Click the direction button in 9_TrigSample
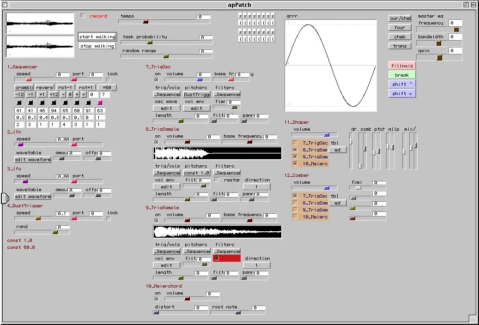479x325 pixels. point(257,265)
